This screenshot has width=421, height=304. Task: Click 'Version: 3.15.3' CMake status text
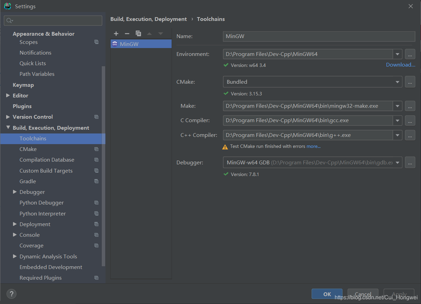(x=246, y=94)
